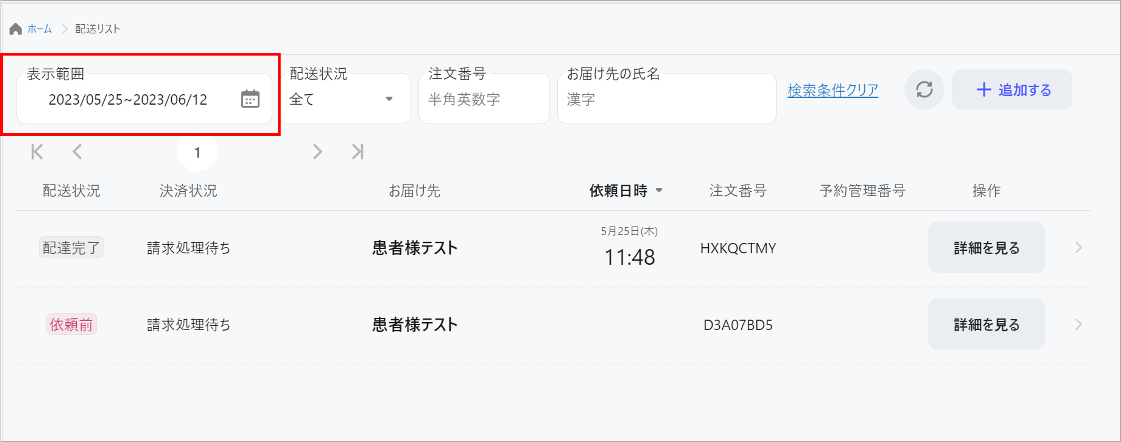Select page number 1 in pagination
The width and height of the screenshot is (1121, 442).
point(198,152)
